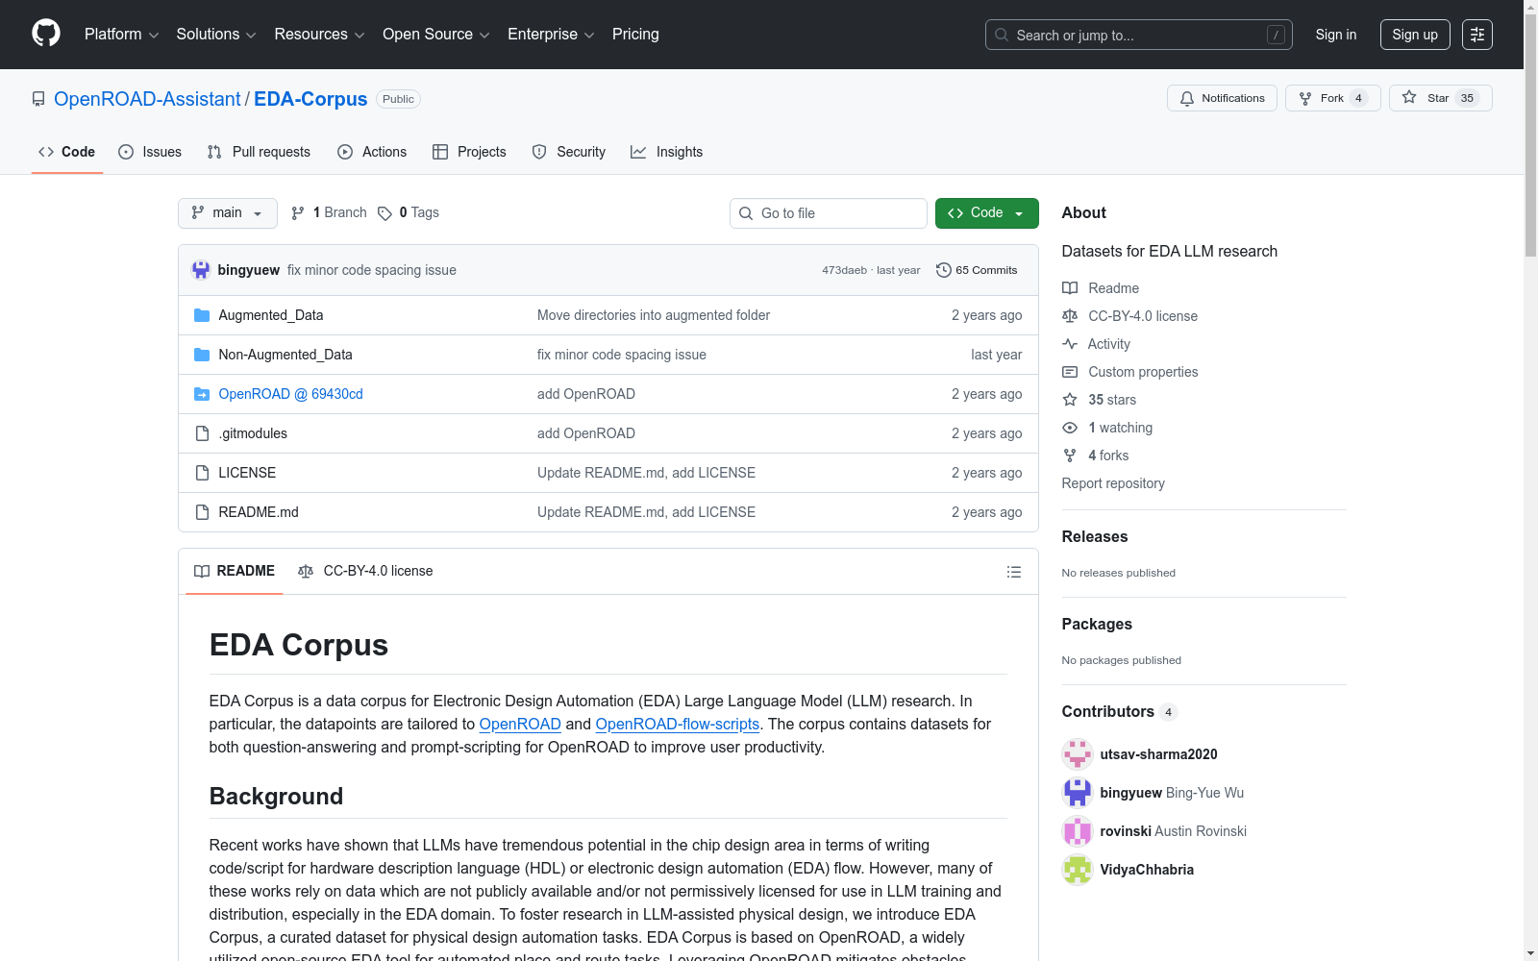Click utsav-sharma2020 contributor avatar
The height and width of the screenshot is (961, 1538).
click(x=1078, y=754)
